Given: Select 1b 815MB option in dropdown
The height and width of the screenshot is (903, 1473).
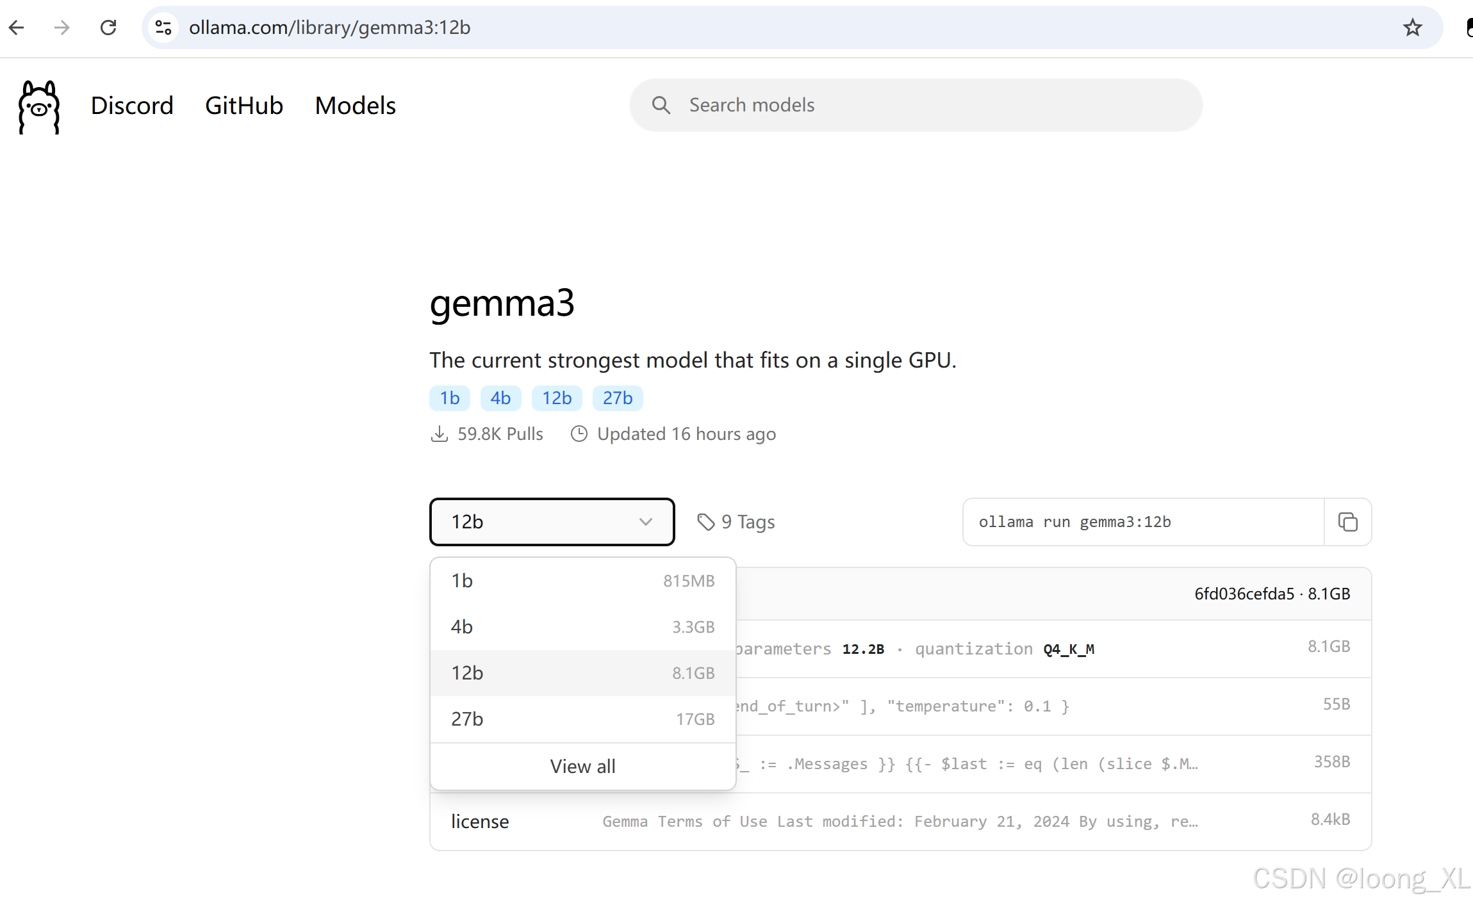Looking at the screenshot, I should [x=582, y=581].
